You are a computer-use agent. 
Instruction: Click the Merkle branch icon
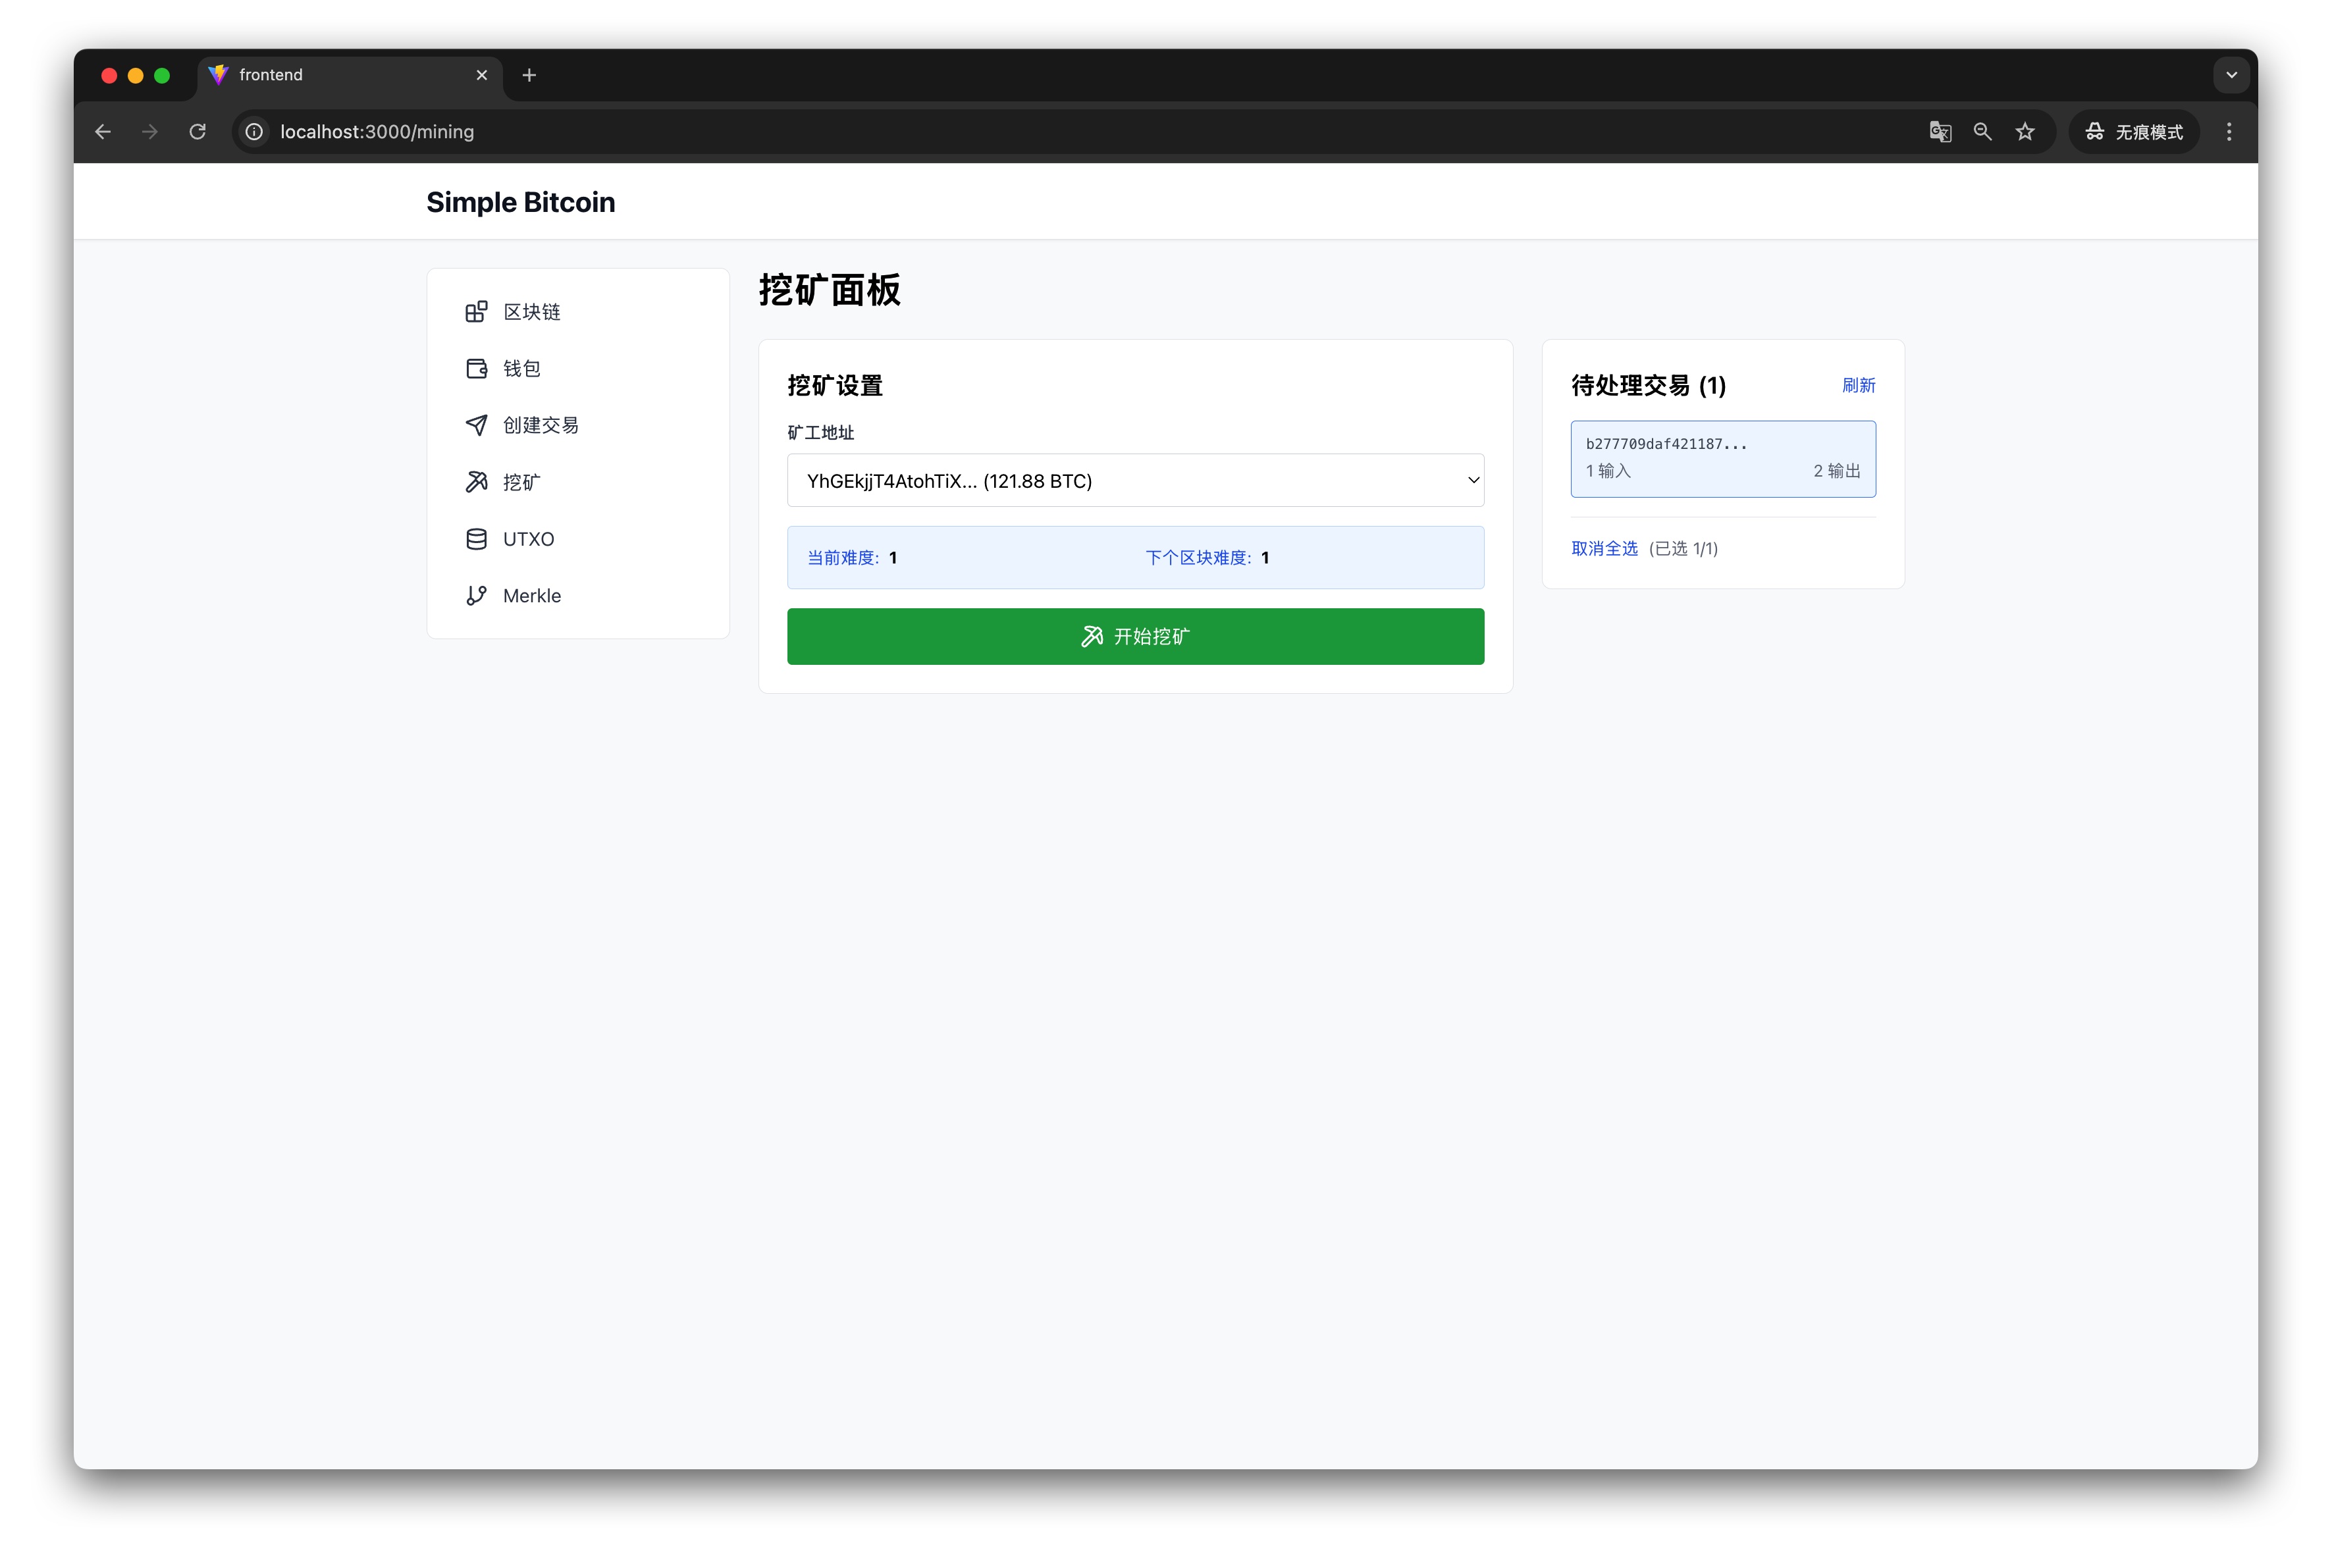tap(476, 596)
